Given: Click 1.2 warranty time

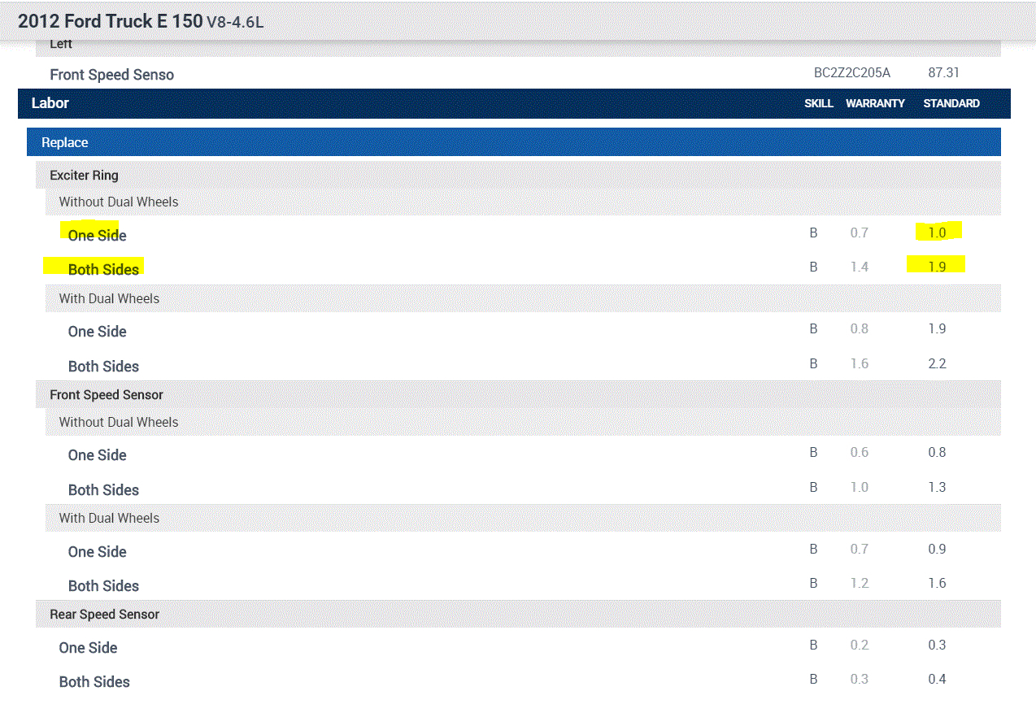Looking at the screenshot, I should point(859,583).
